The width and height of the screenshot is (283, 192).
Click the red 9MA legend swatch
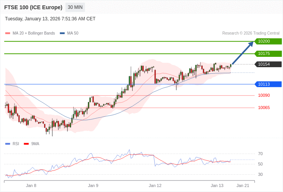(x=26, y=144)
